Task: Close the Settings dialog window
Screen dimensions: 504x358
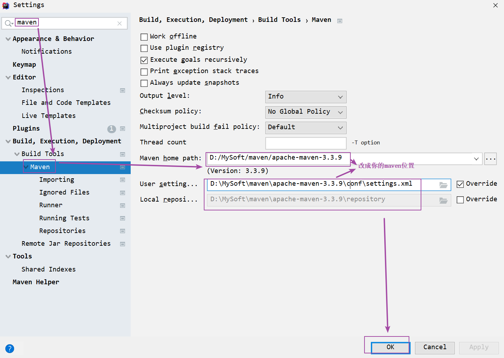Action: (496, 5)
